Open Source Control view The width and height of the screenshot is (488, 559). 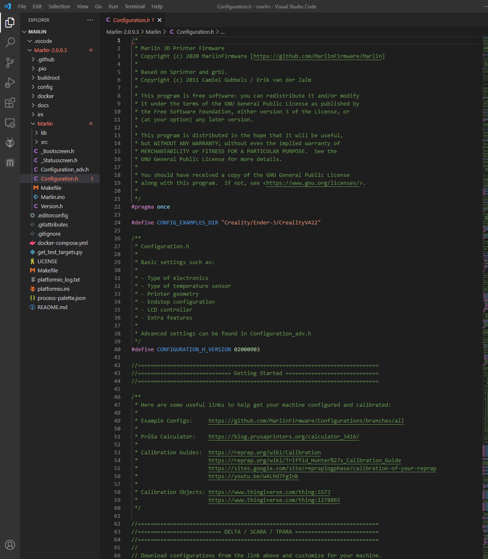point(10,63)
